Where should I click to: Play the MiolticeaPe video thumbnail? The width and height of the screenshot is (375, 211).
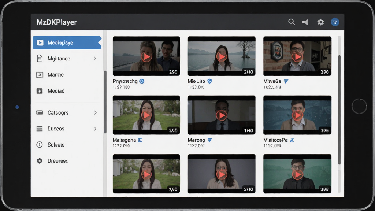297,115
